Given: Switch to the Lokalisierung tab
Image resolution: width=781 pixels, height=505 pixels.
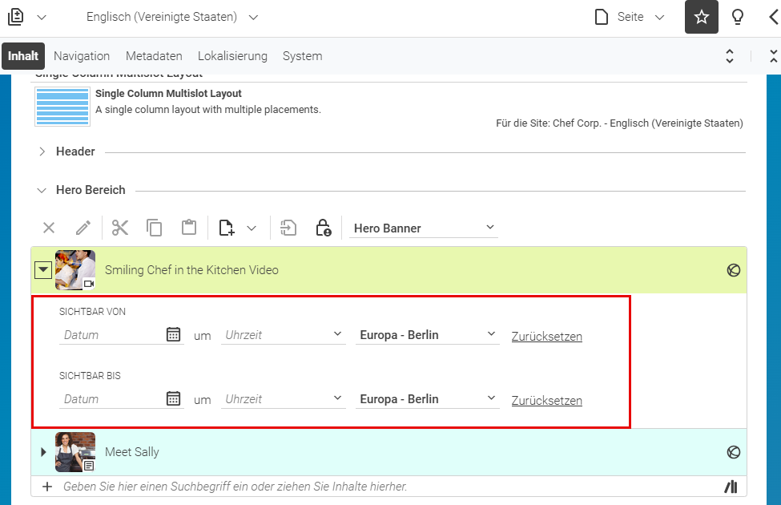Looking at the screenshot, I should [x=232, y=56].
